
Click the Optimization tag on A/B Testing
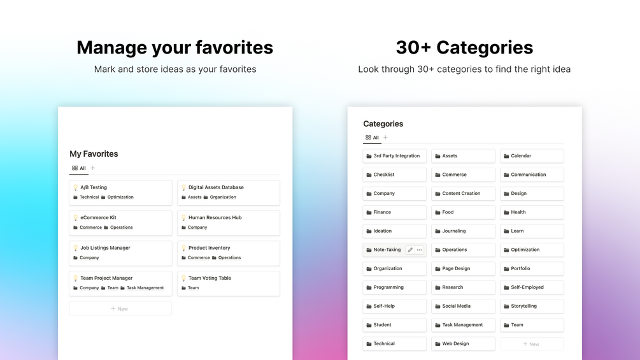[x=120, y=198]
